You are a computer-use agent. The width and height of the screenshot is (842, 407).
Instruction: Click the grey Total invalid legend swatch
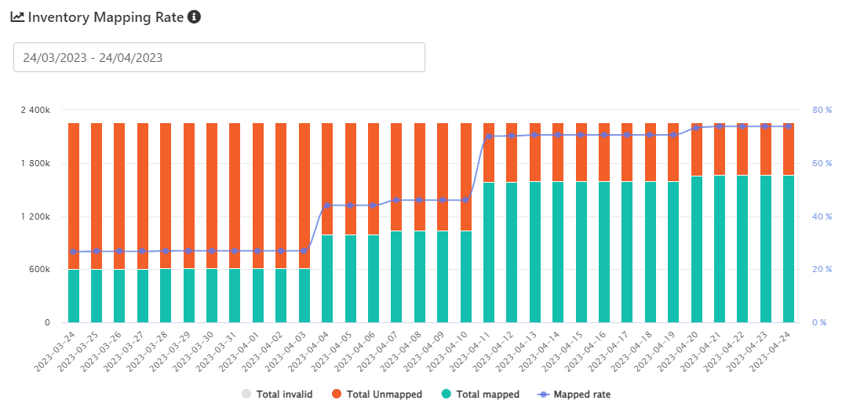pyautogui.click(x=246, y=394)
